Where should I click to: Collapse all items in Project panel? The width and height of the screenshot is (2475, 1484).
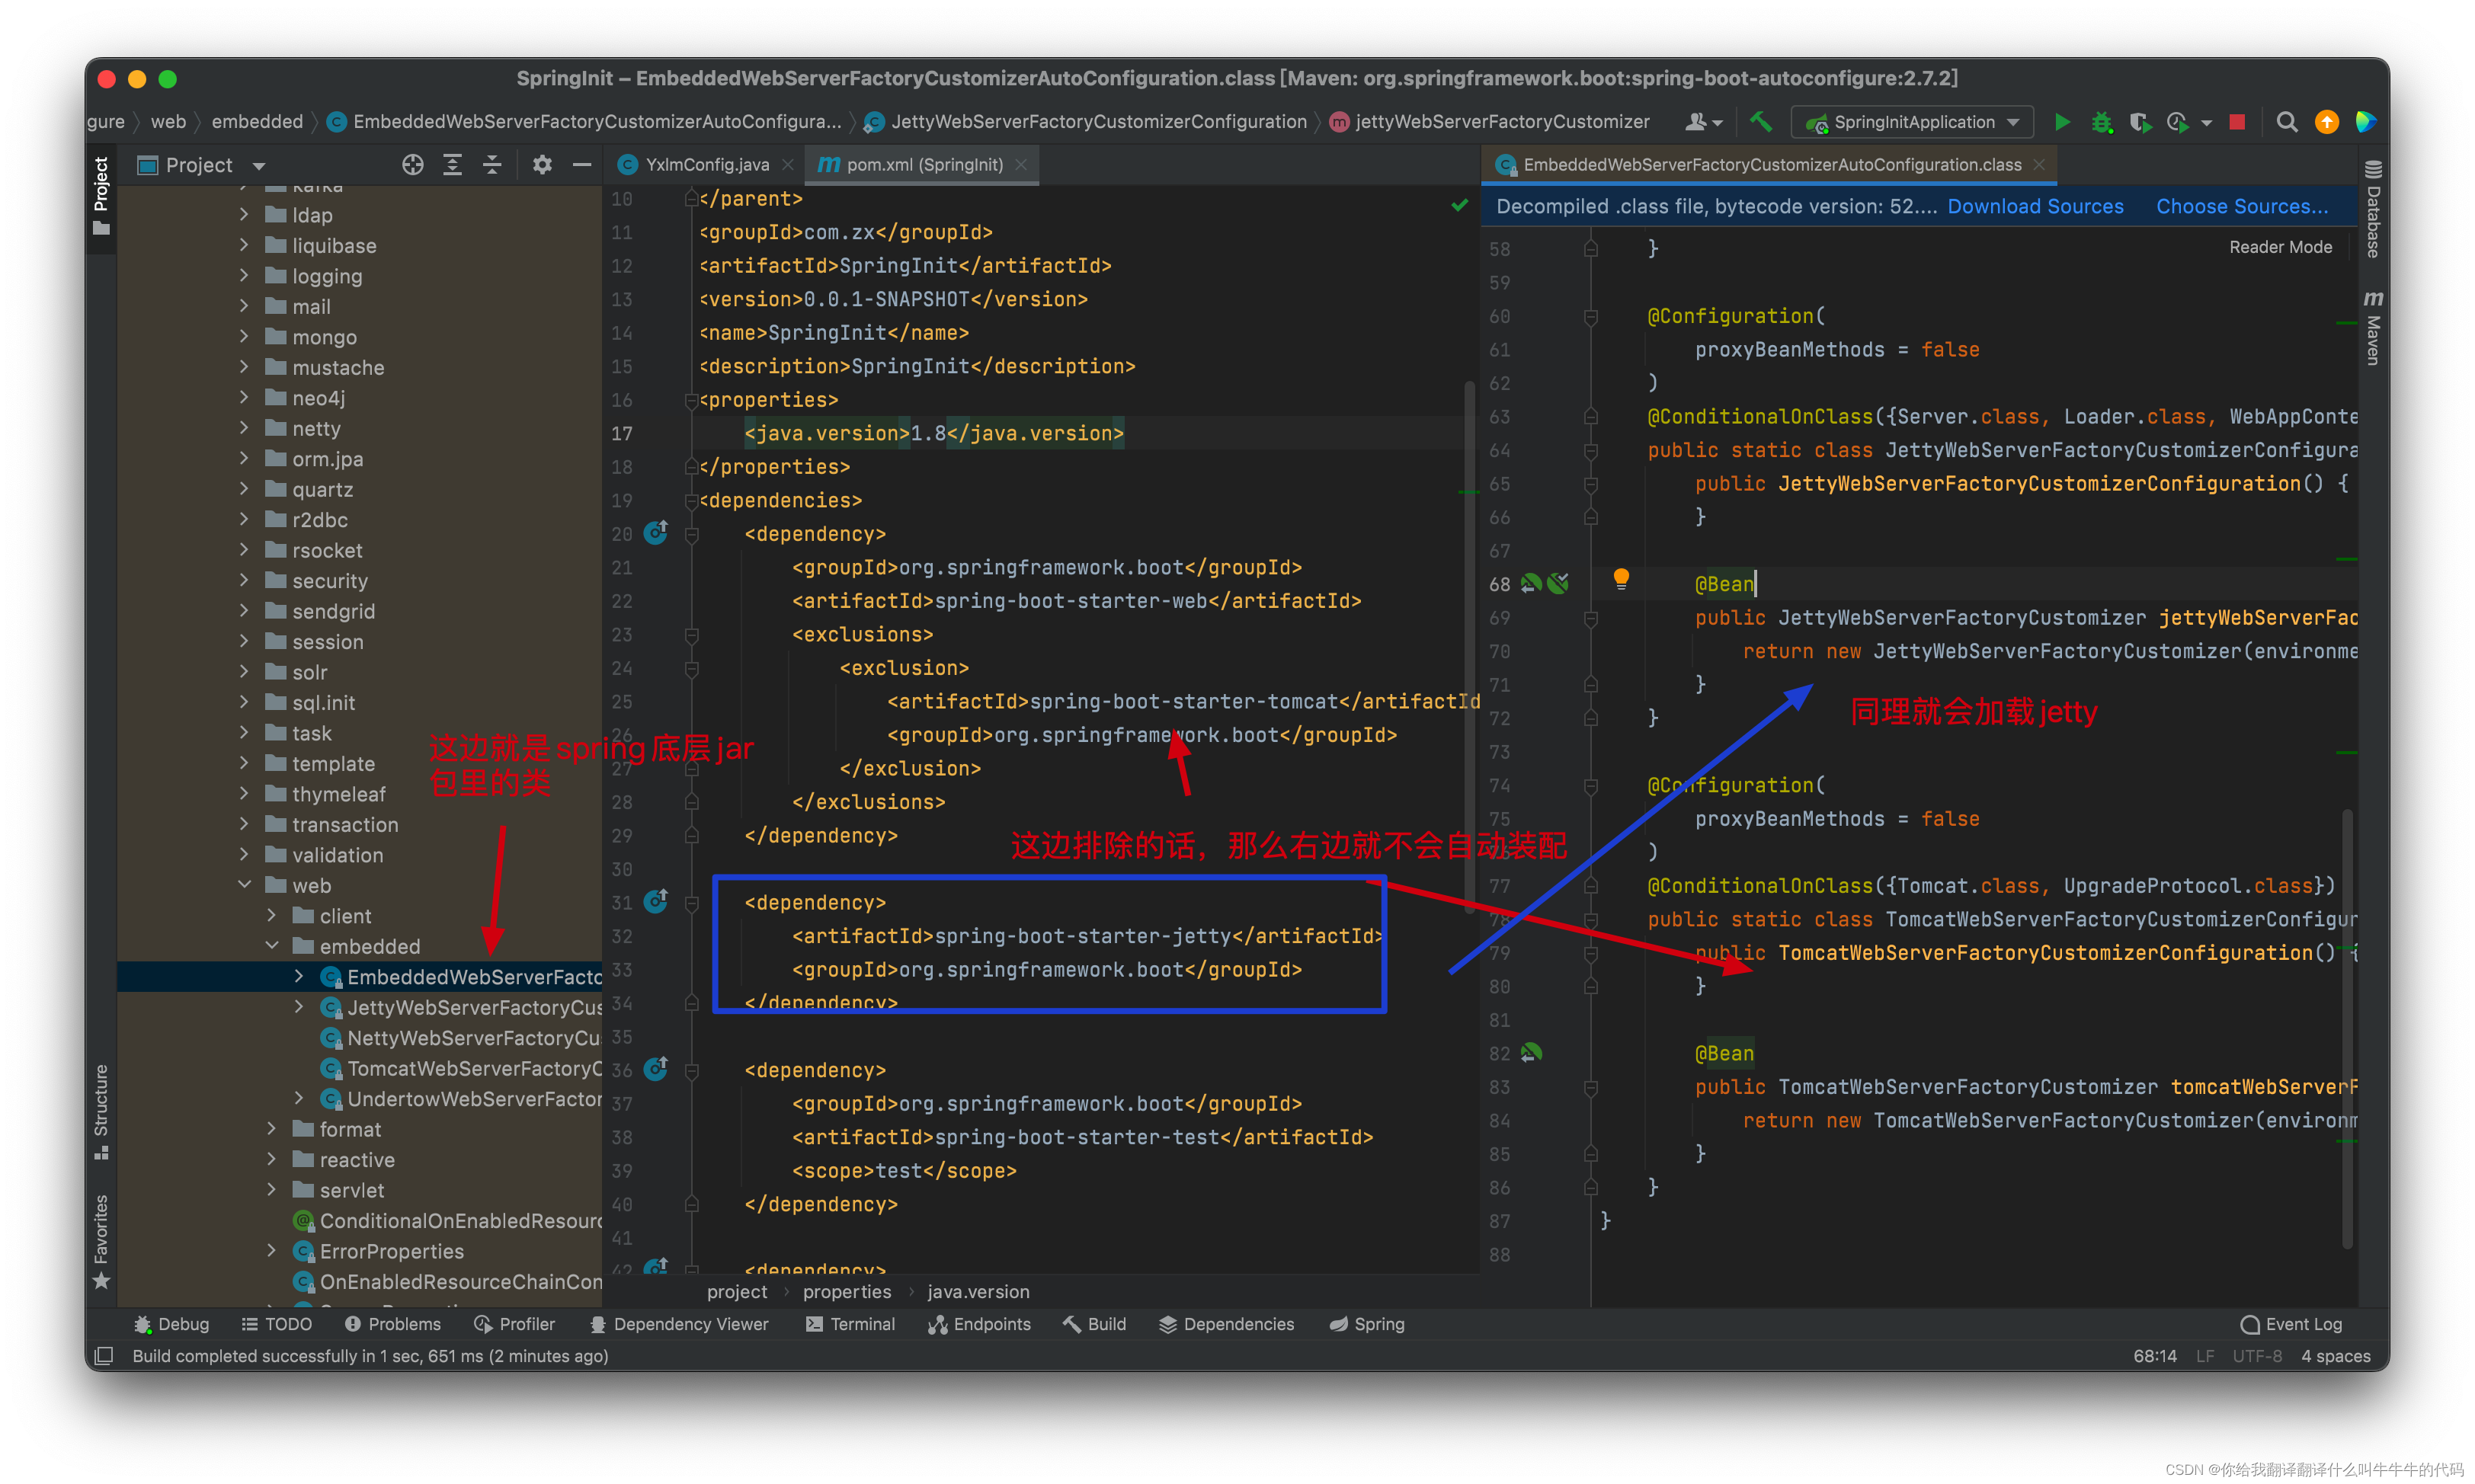pyautogui.click(x=492, y=165)
